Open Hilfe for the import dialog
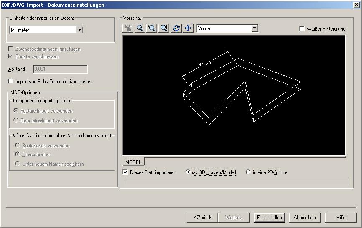This screenshot has height=228, width=362. click(341, 218)
